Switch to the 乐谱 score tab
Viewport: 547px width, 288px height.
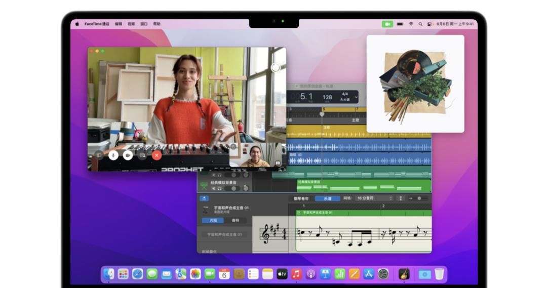[328, 198]
